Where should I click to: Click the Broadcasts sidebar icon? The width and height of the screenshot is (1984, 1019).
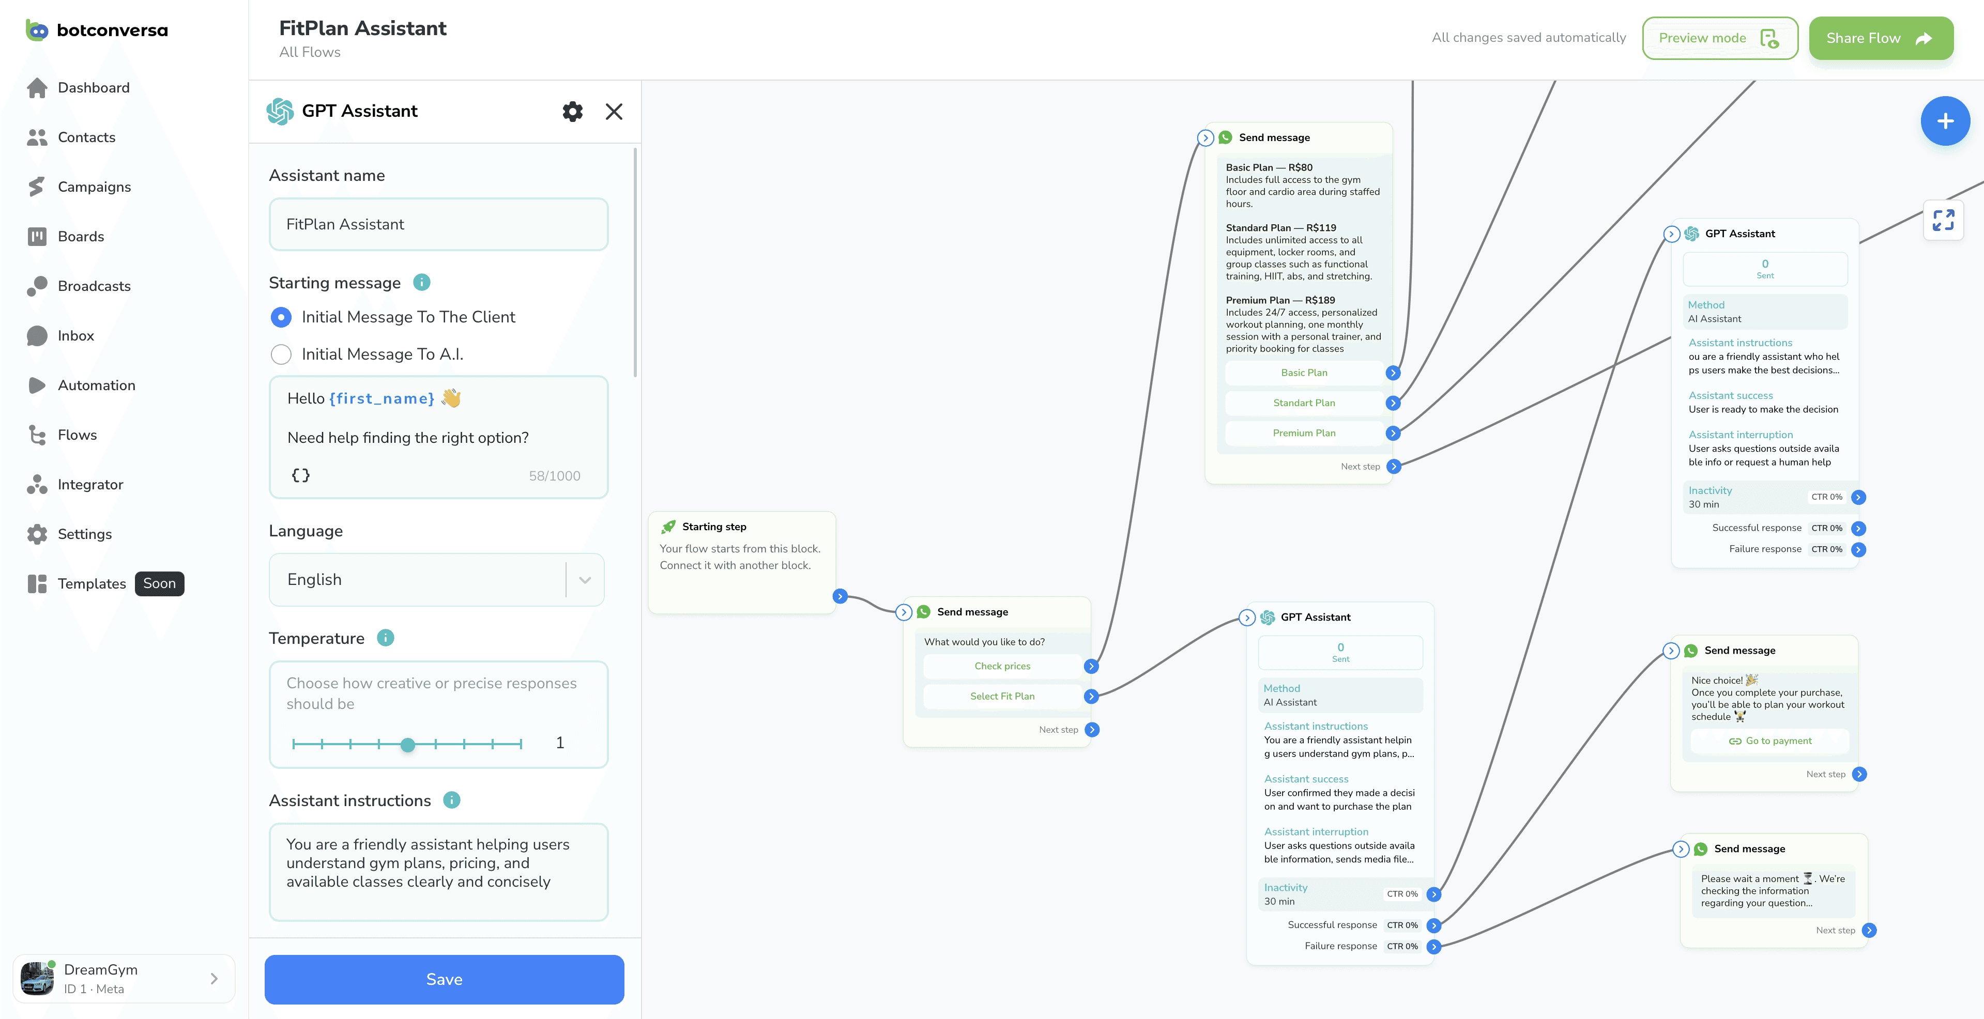click(x=37, y=286)
